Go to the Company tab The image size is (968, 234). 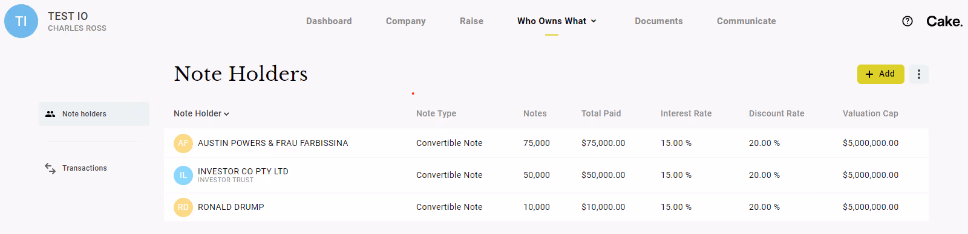coord(406,21)
